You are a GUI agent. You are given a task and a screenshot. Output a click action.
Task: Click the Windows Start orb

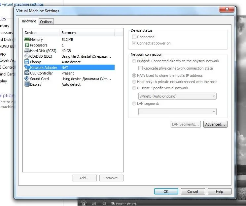click(x=84, y=203)
